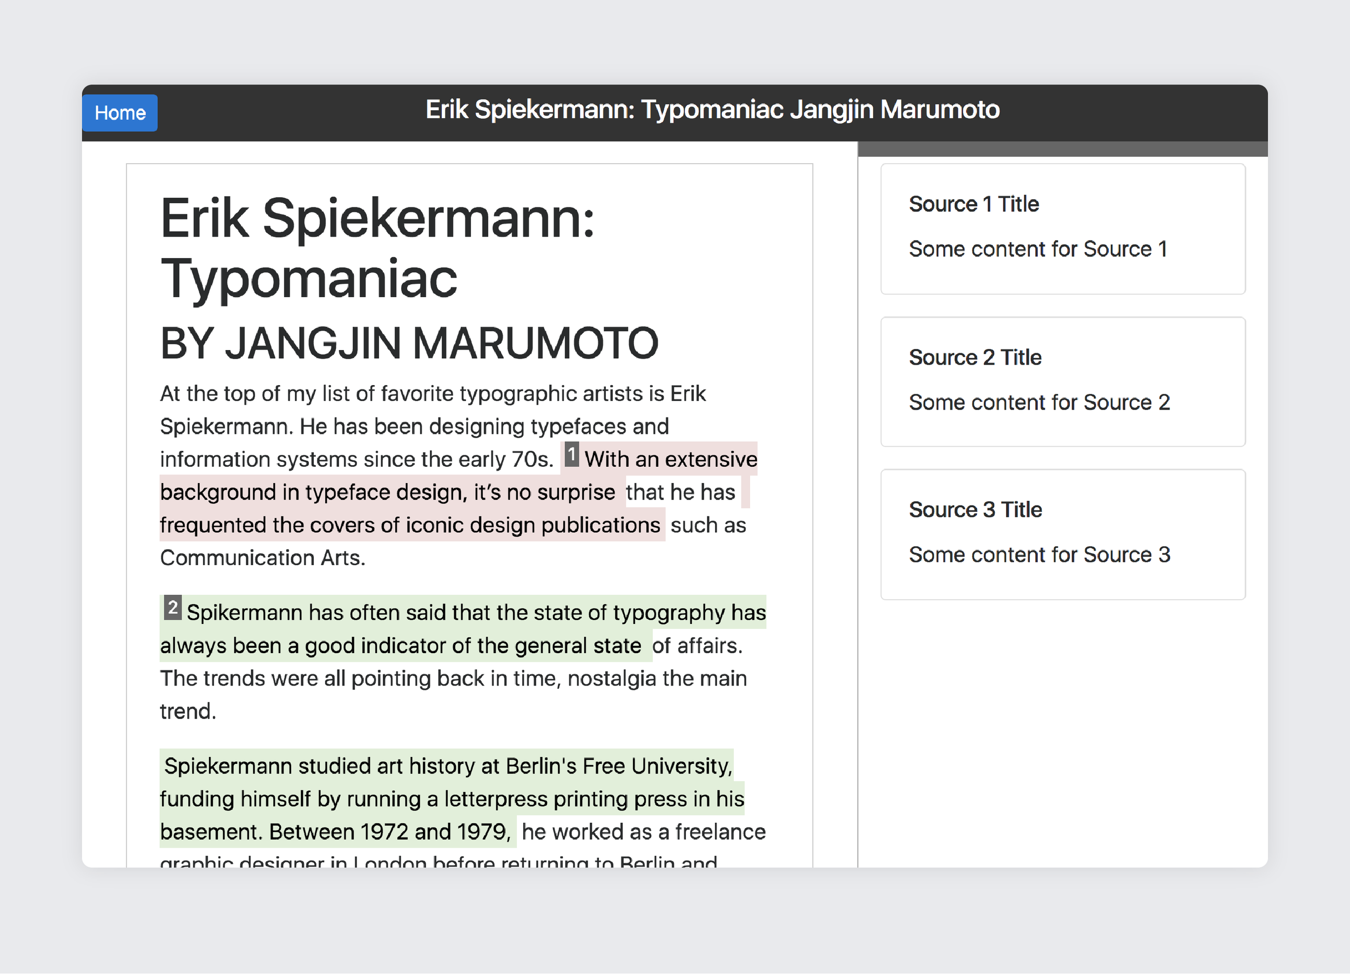Click 'Some content for Source 1' text
Viewport: 1350px width, 974px height.
1037,249
